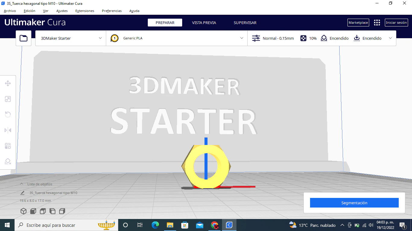Open the Per Model Settings tool

(8, 146)
